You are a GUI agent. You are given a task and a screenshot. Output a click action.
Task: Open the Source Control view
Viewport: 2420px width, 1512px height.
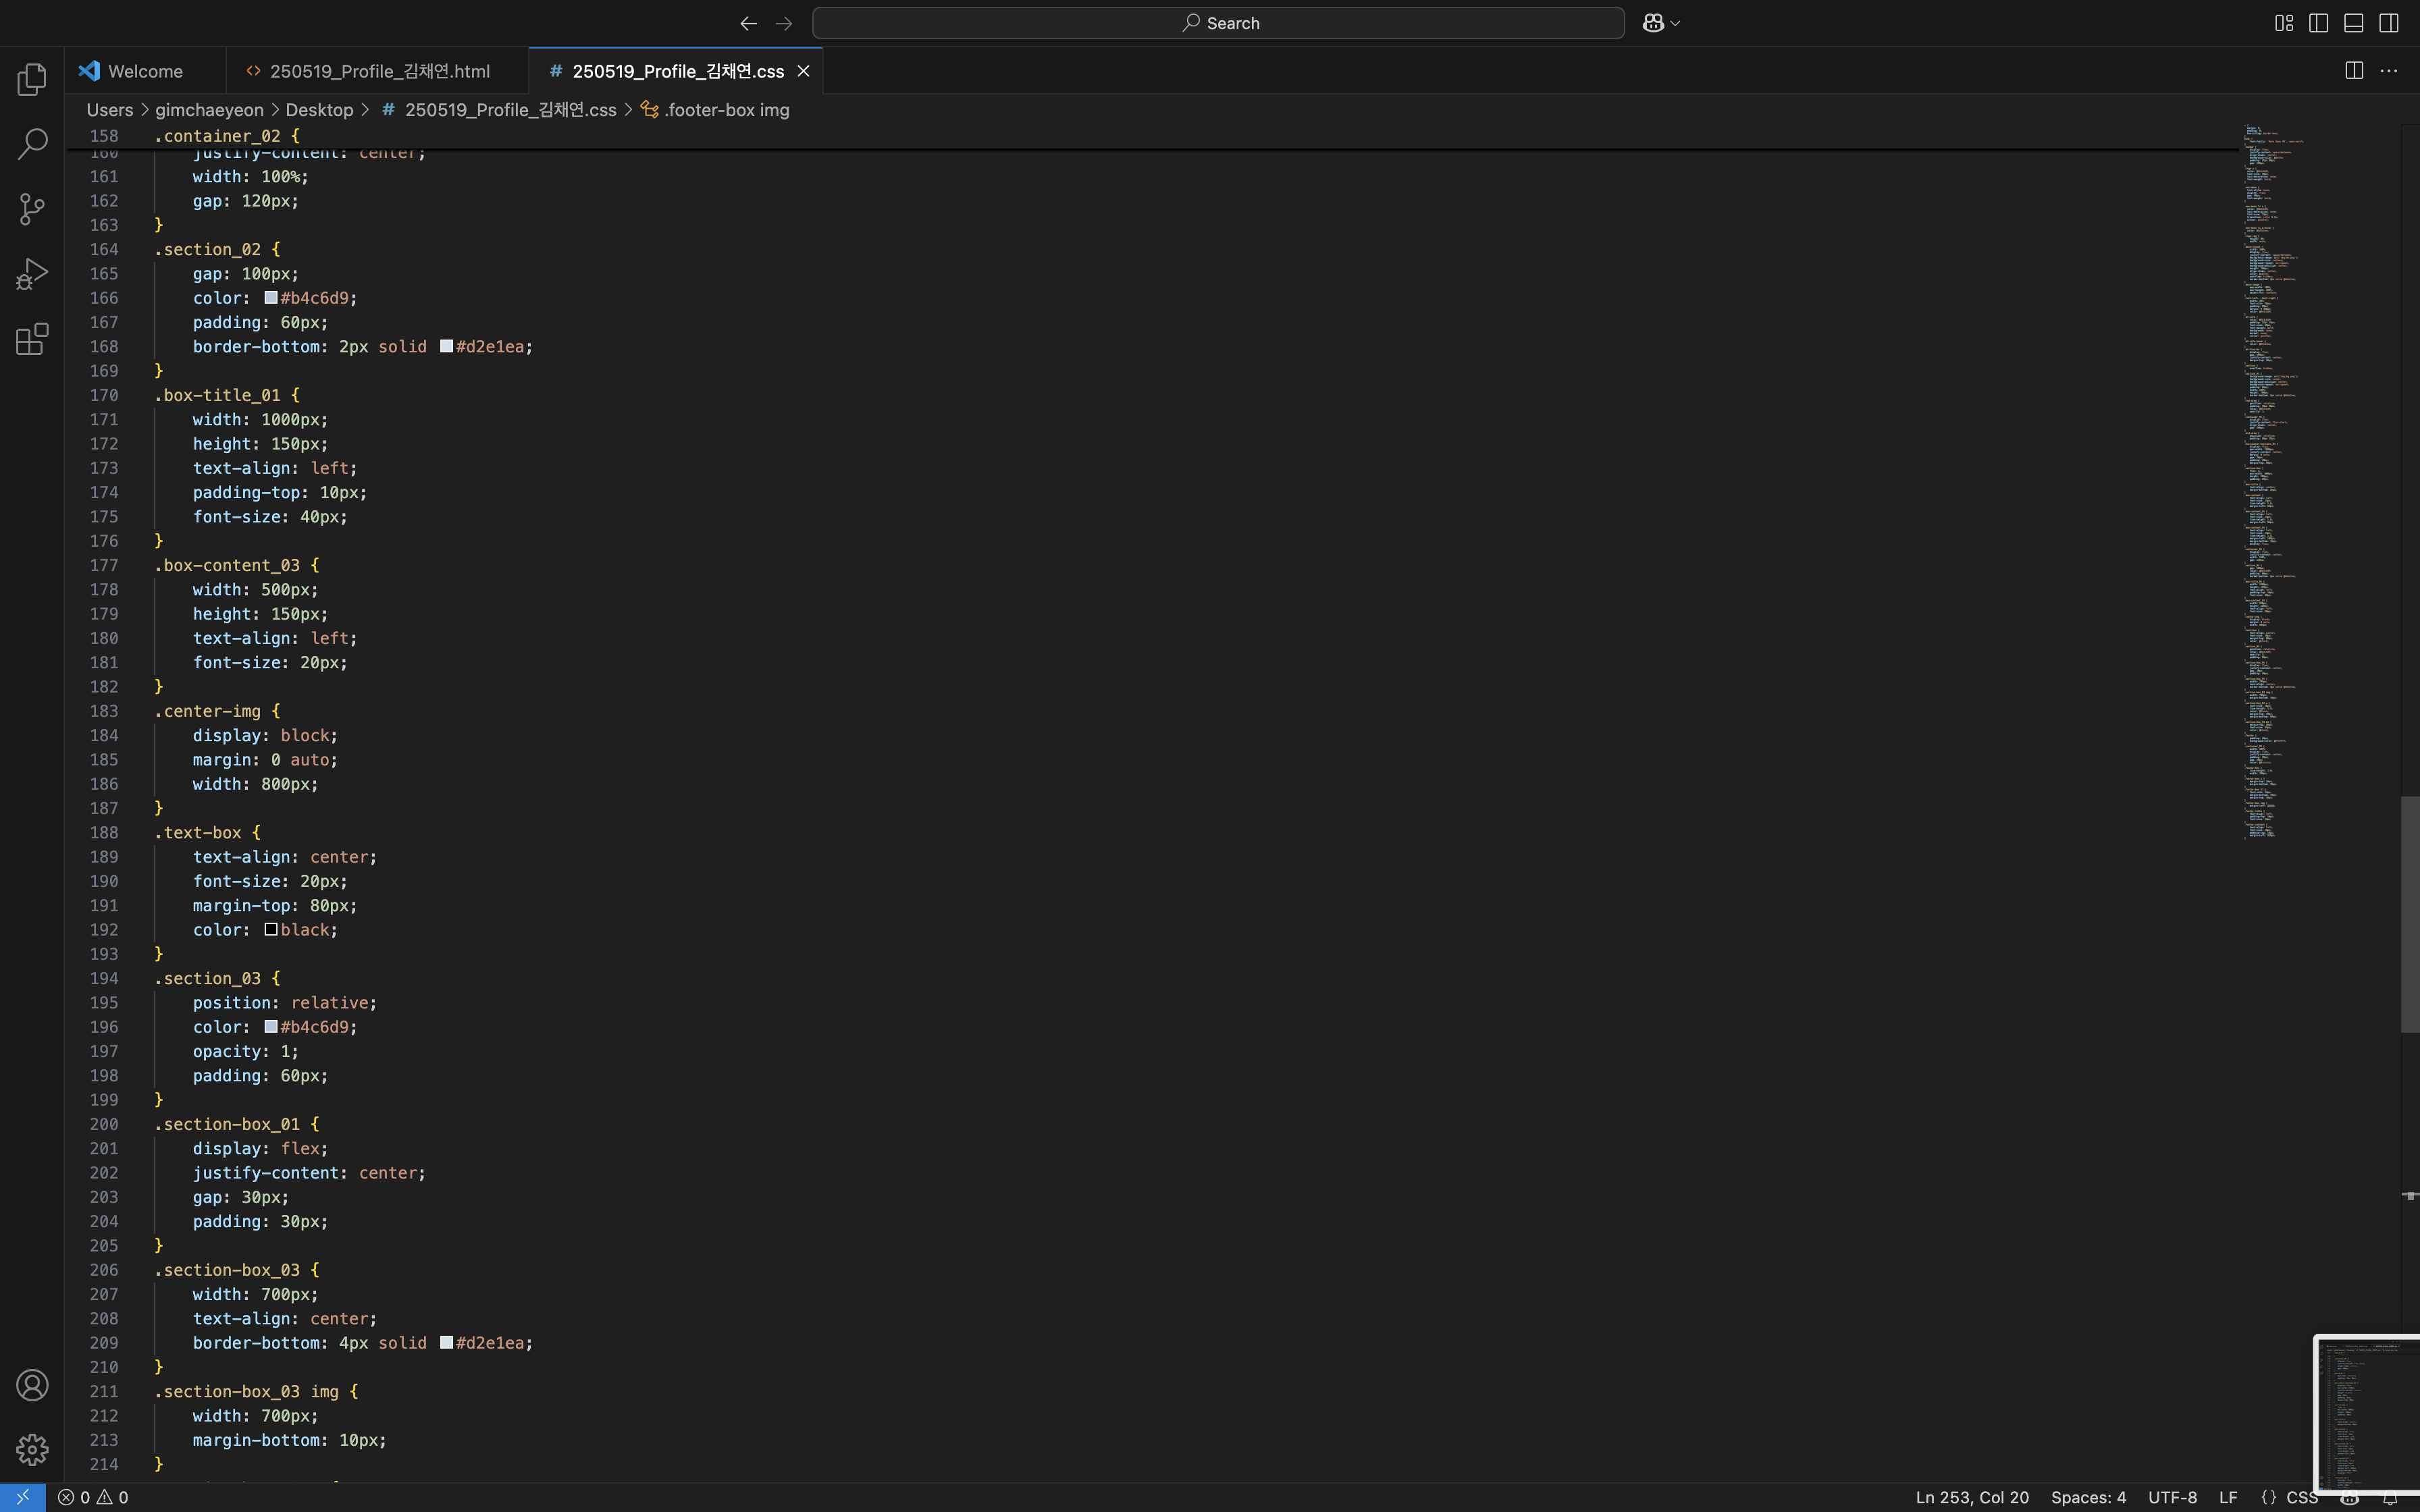coord(32,209)
